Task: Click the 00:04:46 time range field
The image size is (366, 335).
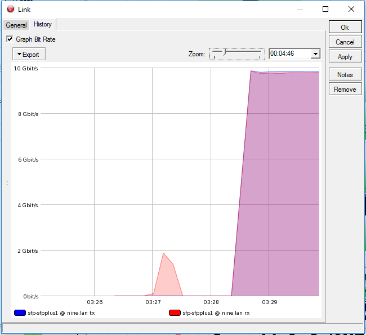Action: [289, 53]
